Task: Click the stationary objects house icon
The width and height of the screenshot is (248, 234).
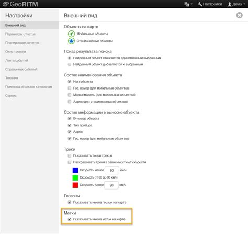Action: [71, 41]
